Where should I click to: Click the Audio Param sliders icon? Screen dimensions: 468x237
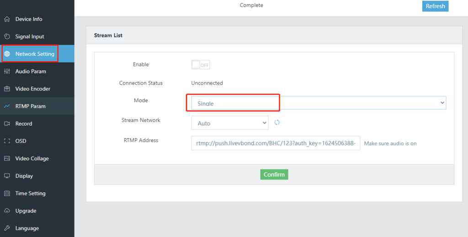7,71
